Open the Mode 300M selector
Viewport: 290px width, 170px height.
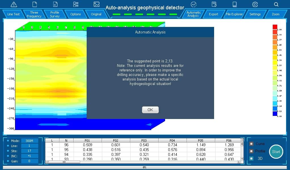point(29,141)
